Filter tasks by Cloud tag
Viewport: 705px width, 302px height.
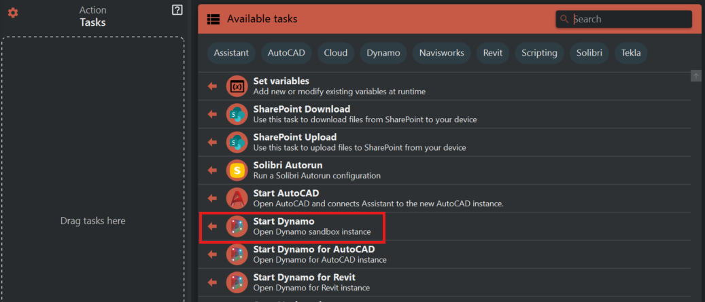tap(335, 53)
